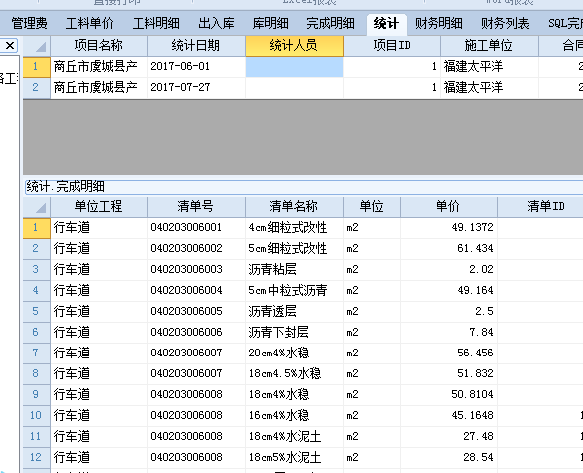Select row header 12 in 完成明细 grid

(37, 458)
